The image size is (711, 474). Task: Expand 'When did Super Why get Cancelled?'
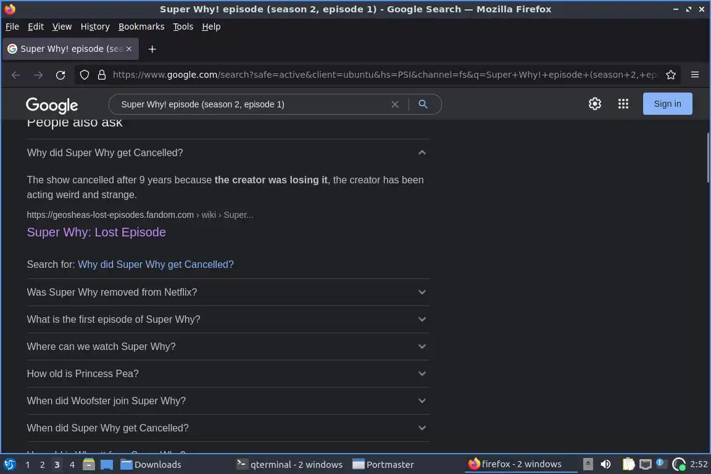(228, 428)
